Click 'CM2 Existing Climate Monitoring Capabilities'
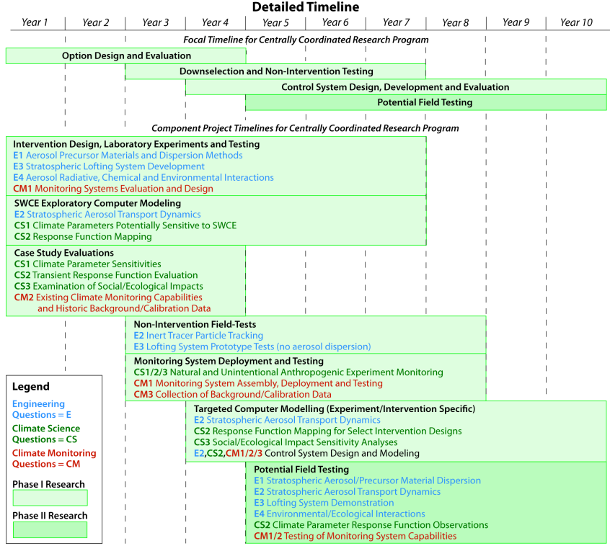Viewport: 610px width, 546px height. [x=108, y=297]
